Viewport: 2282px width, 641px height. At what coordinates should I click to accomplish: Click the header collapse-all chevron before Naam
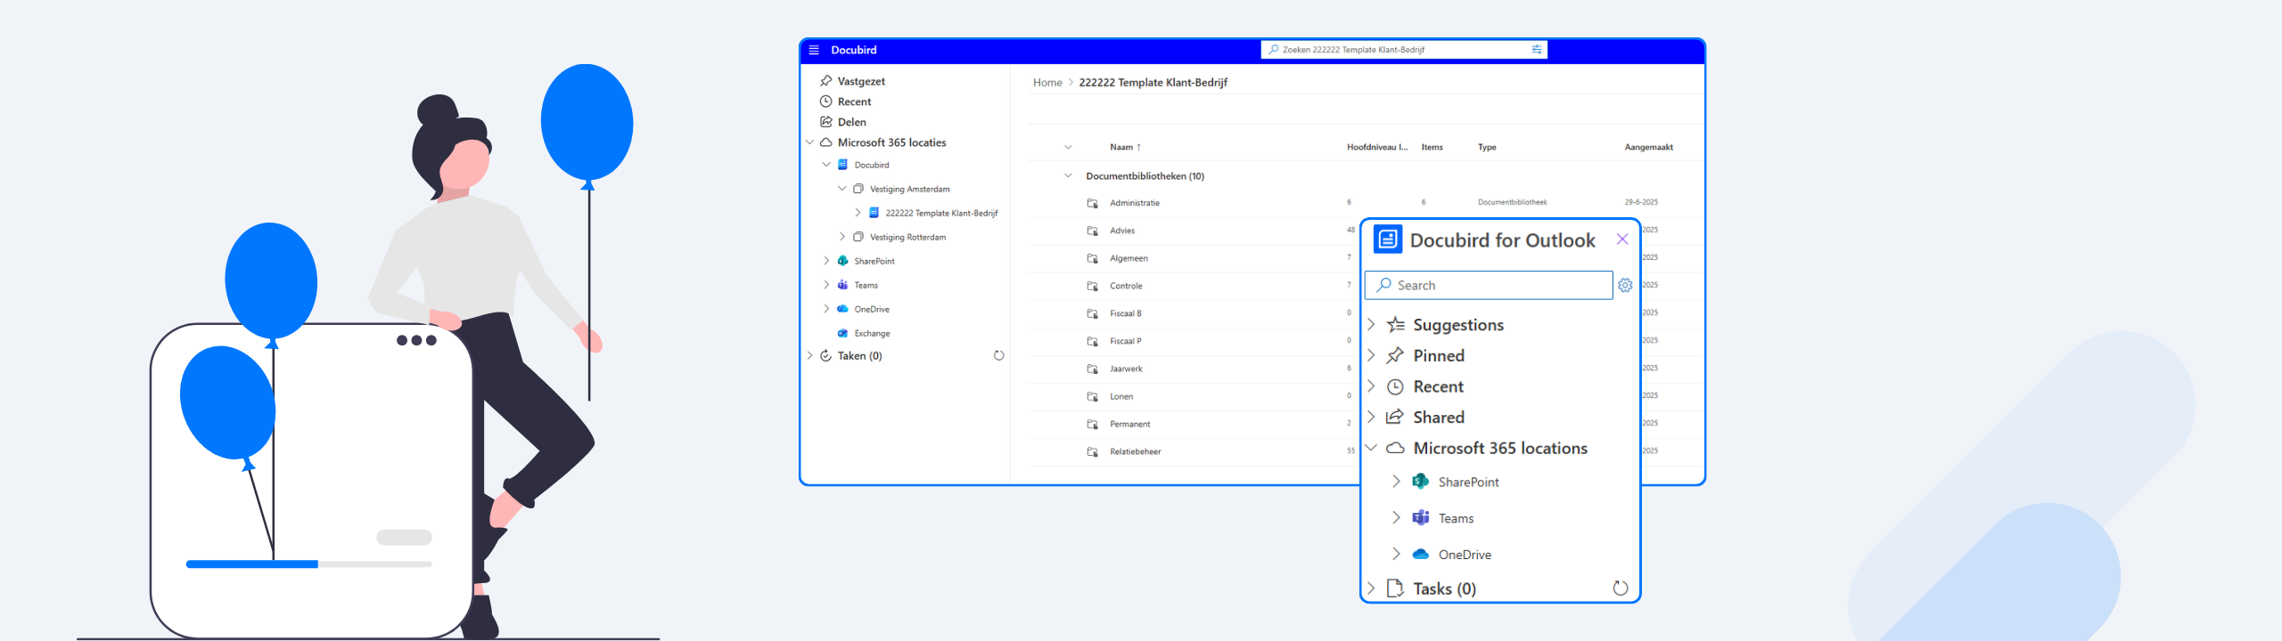1068,148
